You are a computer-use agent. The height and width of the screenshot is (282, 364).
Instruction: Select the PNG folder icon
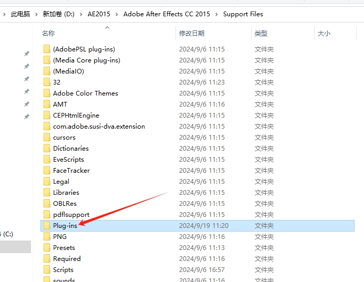(x=47, y=236)
